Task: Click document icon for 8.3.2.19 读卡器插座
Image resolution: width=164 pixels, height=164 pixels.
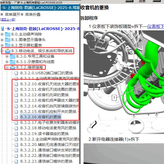Action: pos(16,134)
